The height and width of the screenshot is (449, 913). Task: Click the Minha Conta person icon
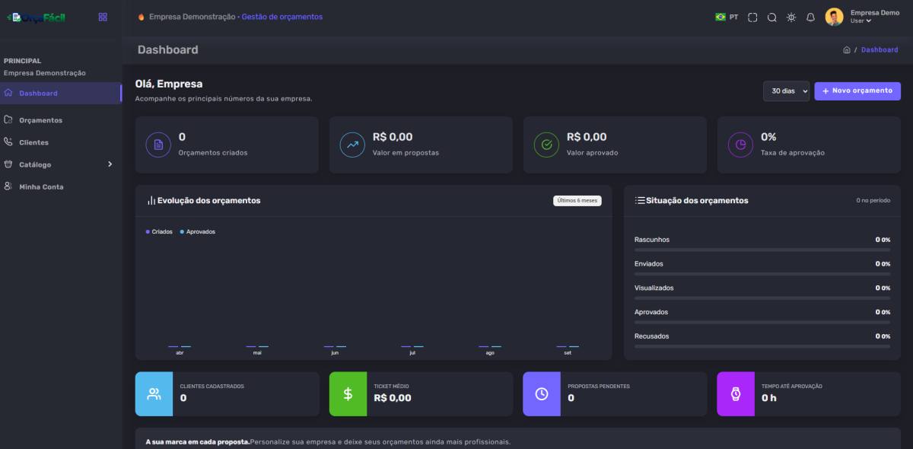pos(8,186)
